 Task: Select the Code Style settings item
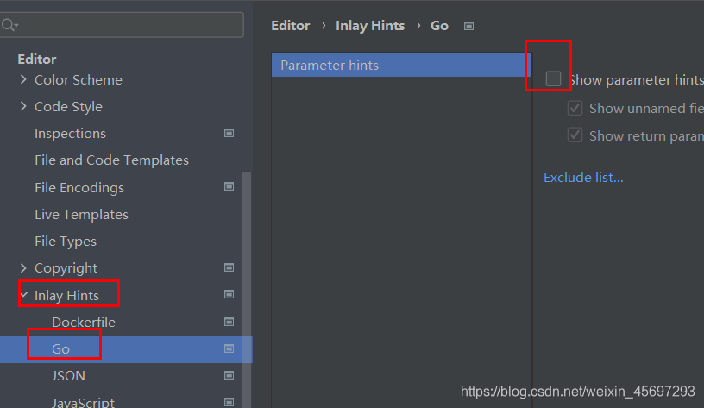point(68,107)
